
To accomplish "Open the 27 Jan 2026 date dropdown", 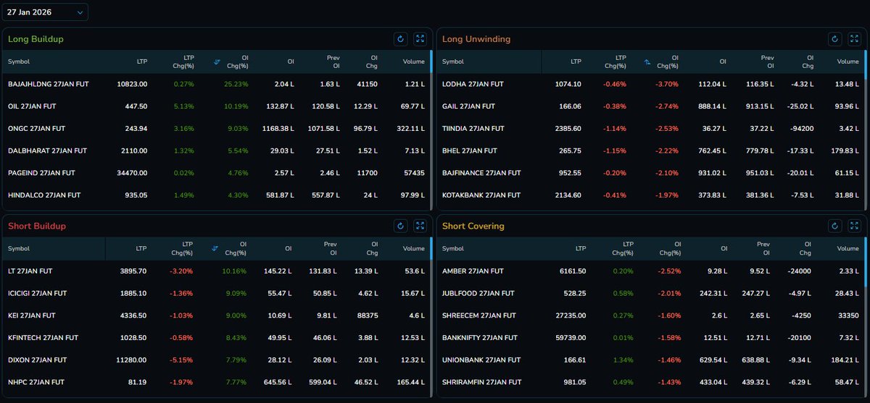I will click(45, 12).
